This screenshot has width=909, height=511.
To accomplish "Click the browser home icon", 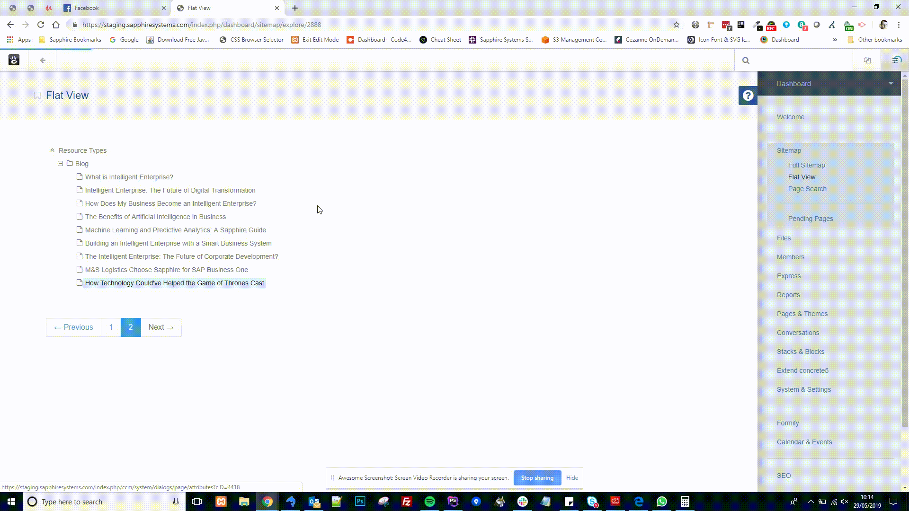I will 56,25.
